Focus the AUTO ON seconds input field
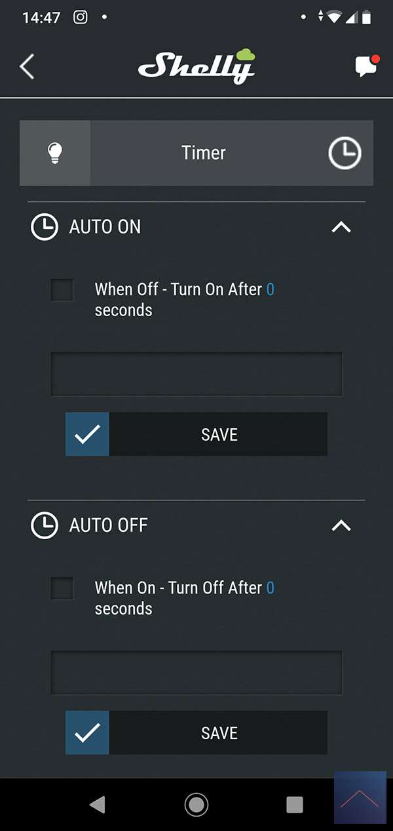Viewport: 393px width, 831px height. [196, 375]
